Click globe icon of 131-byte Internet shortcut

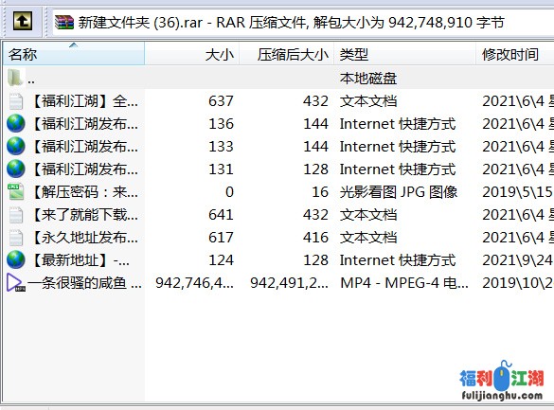point(16,169)
